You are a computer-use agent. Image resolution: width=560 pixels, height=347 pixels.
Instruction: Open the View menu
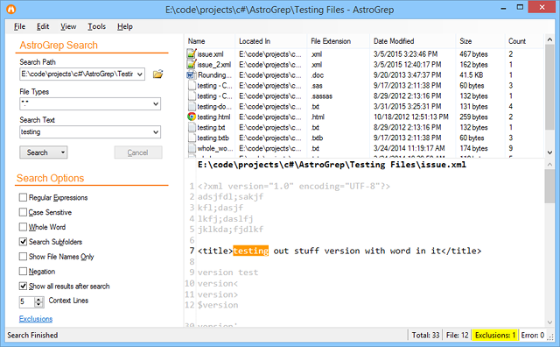tap(68, 26)
